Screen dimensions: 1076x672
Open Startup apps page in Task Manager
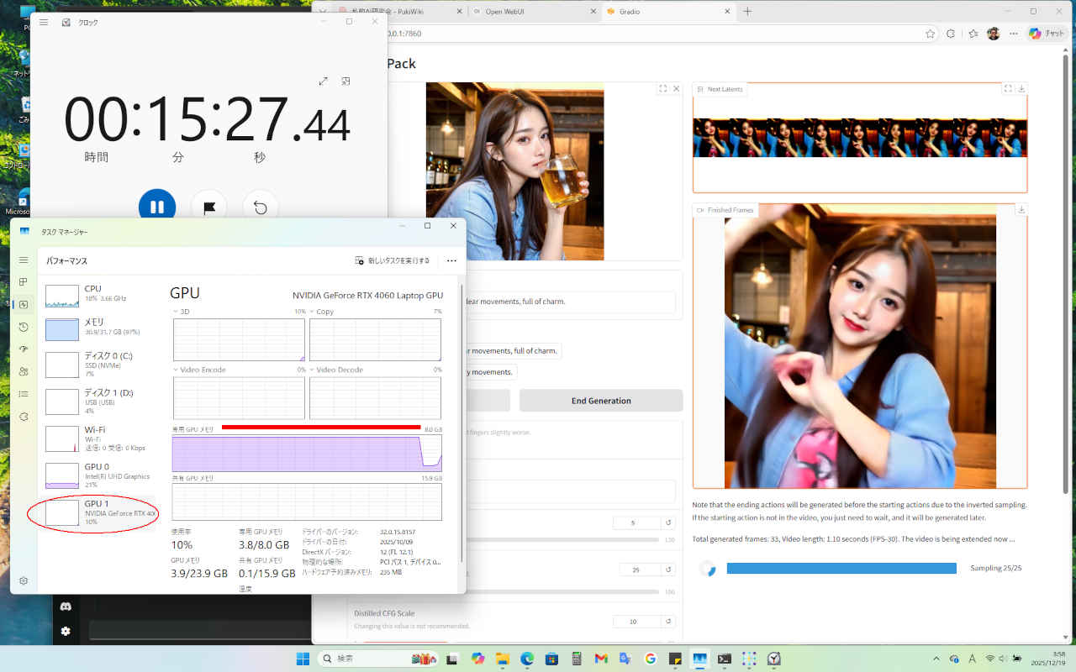(x=24, y=349)
